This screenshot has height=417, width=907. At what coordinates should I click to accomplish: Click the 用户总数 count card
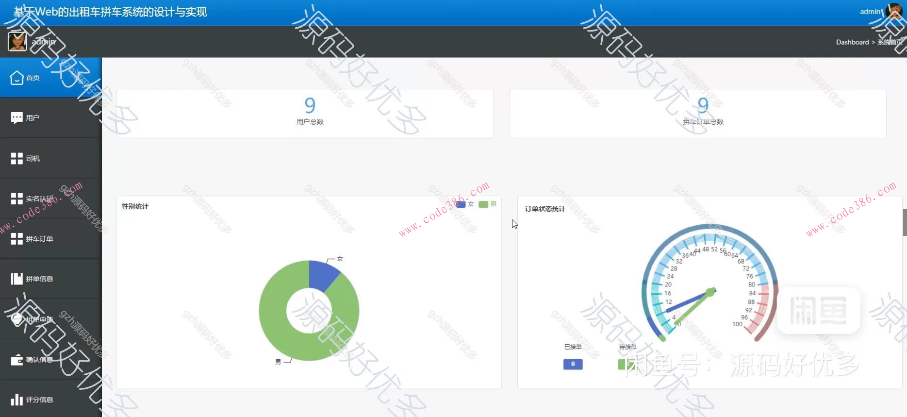pos(305,113)
